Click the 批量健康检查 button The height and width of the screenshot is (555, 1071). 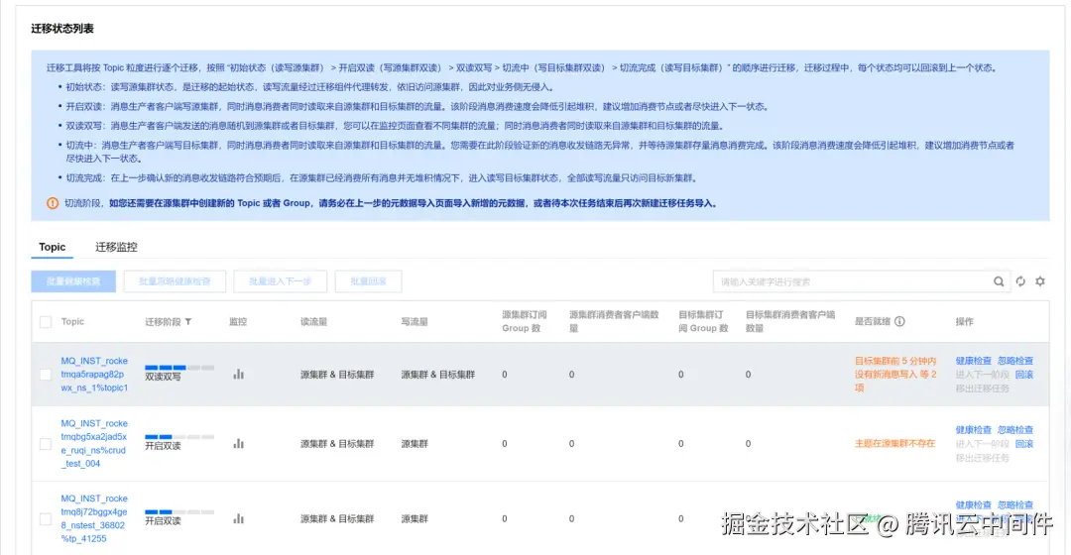tap(73, 281)
